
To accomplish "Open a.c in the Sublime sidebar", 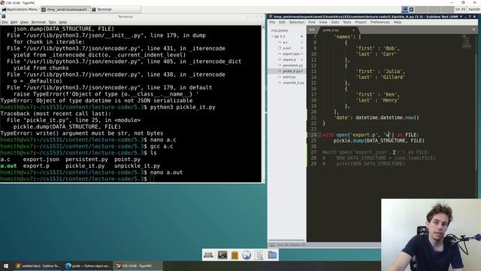I will pos(286,42).
